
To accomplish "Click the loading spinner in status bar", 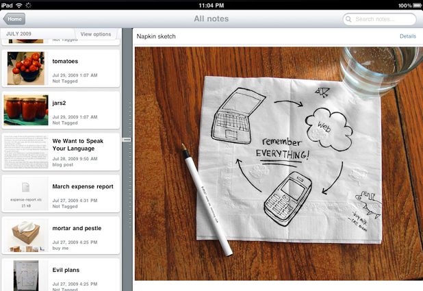I will tap(28, 5).
